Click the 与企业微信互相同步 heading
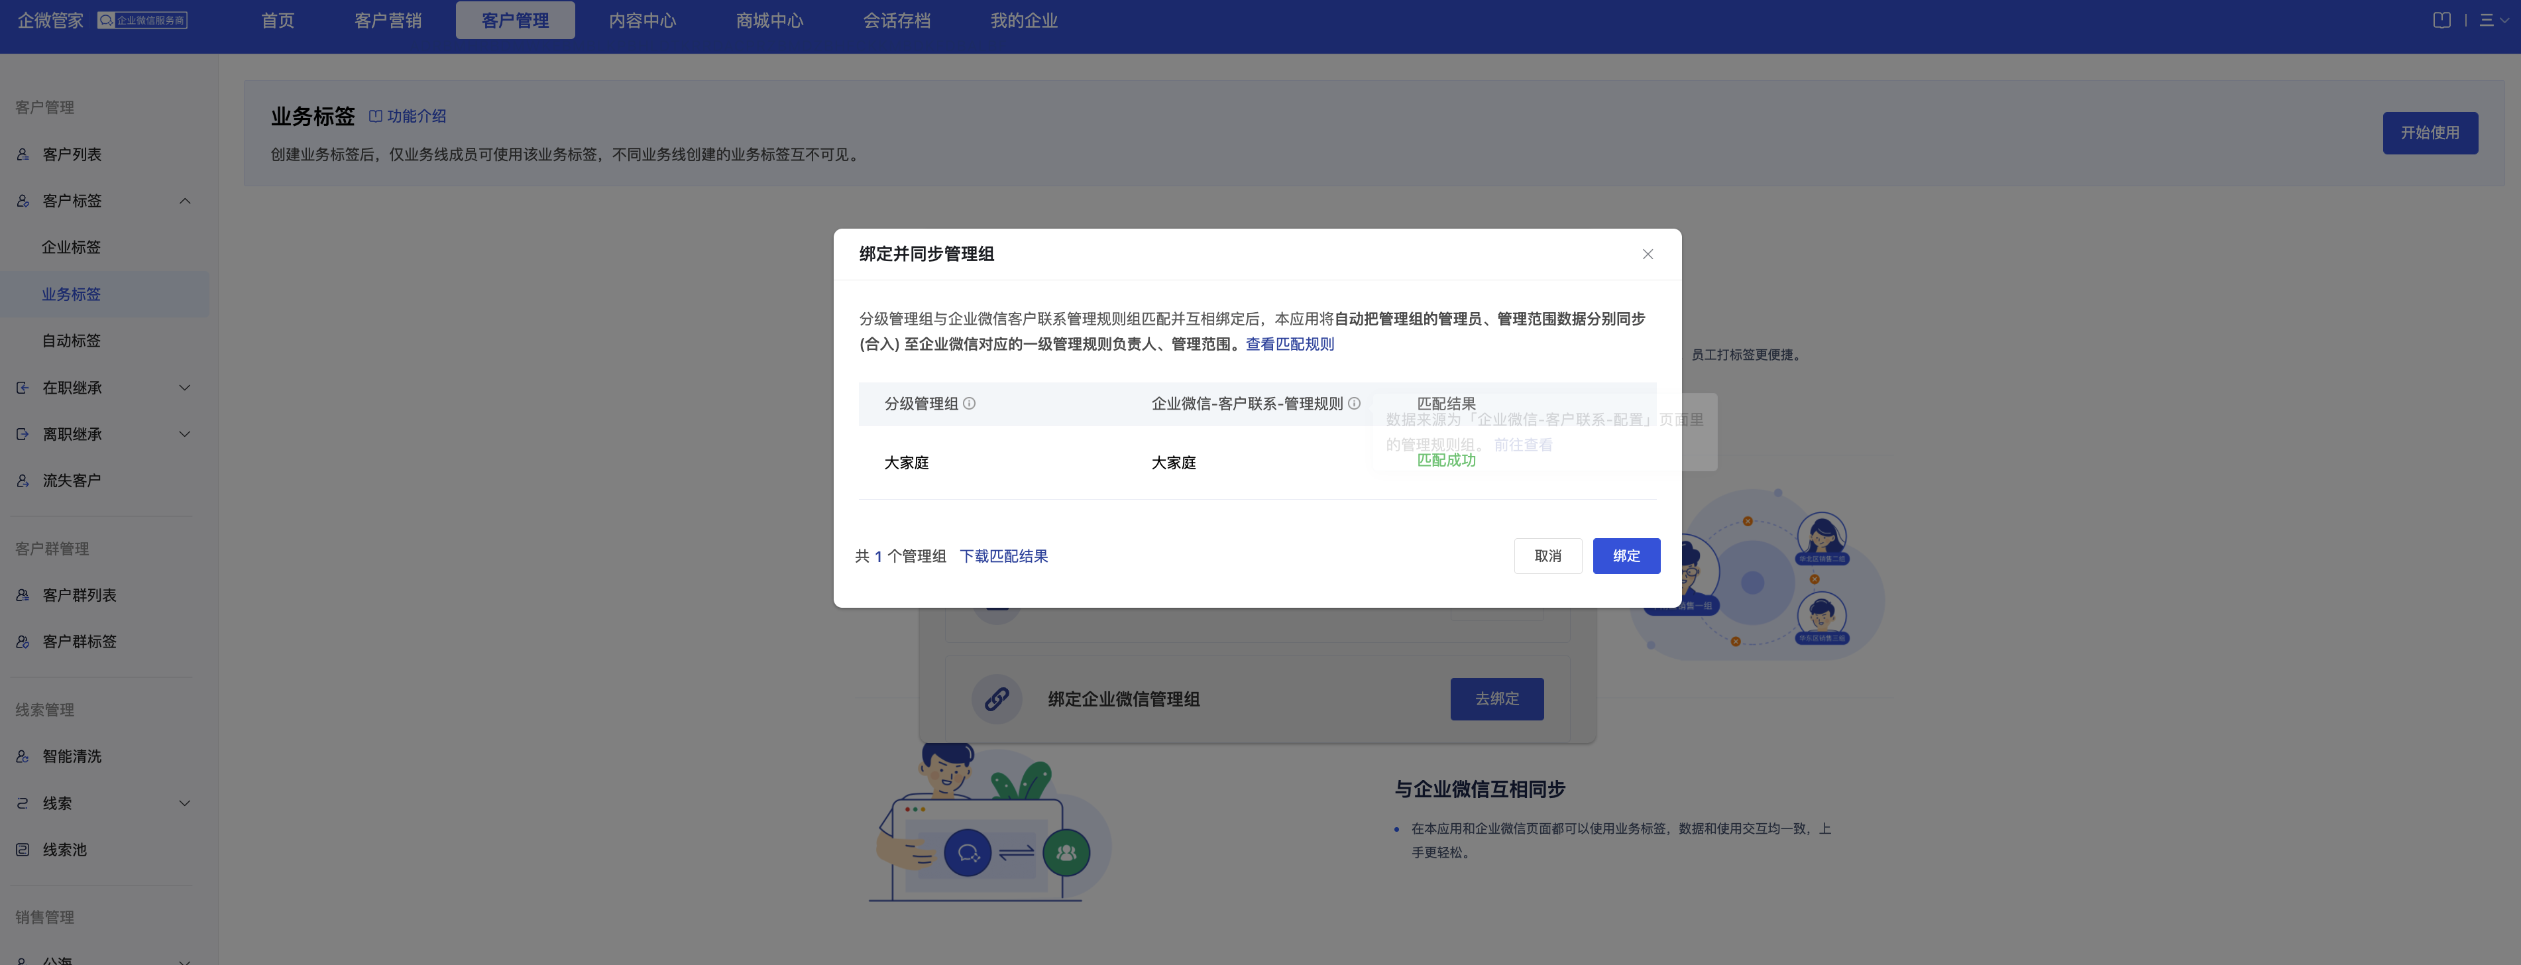 [x=1479, y=789]
